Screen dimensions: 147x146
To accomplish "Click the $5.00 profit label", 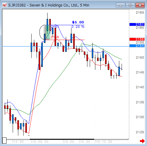I will tap(78, 22).
